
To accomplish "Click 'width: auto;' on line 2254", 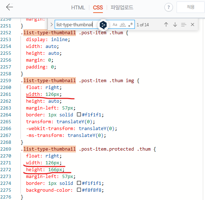I will [x=42, y=46].
